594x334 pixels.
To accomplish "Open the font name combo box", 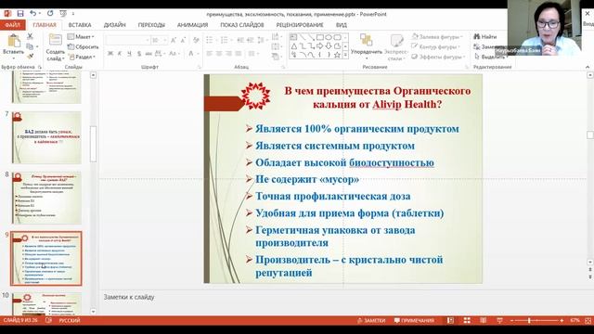I will [x=128, y=40].
